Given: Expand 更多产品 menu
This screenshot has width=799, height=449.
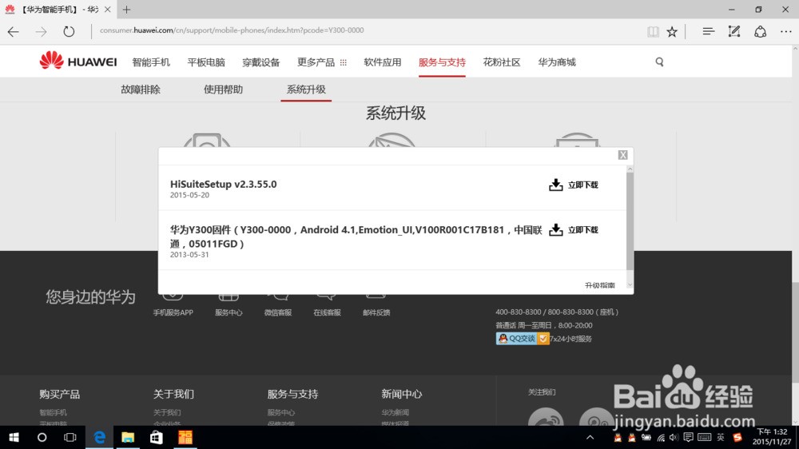Looking at the screenshot, I should [x=321, y=62].
